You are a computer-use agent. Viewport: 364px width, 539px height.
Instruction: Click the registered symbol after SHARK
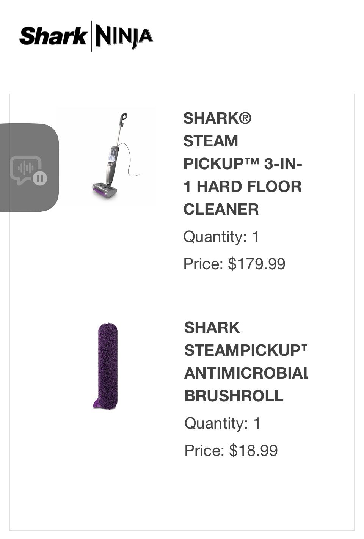(x=245, y=118)
